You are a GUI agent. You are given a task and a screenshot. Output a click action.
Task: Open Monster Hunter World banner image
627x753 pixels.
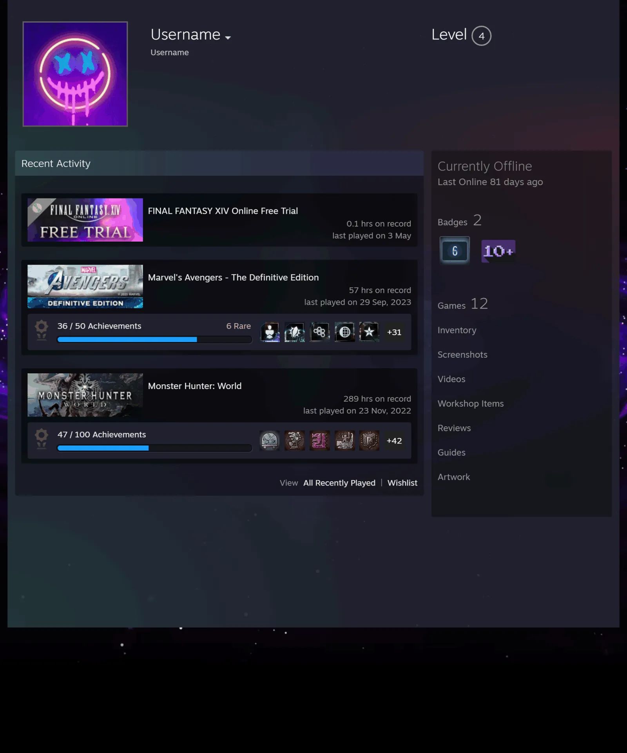(85, 395)
